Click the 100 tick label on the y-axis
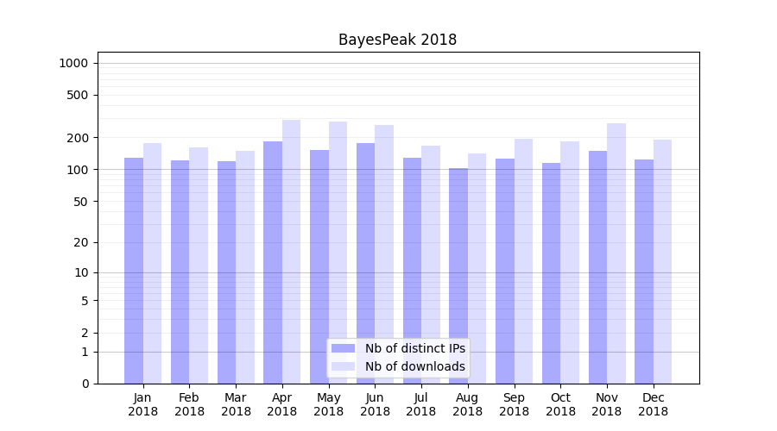This screenshot has height=431, width=777. [78, 170]
